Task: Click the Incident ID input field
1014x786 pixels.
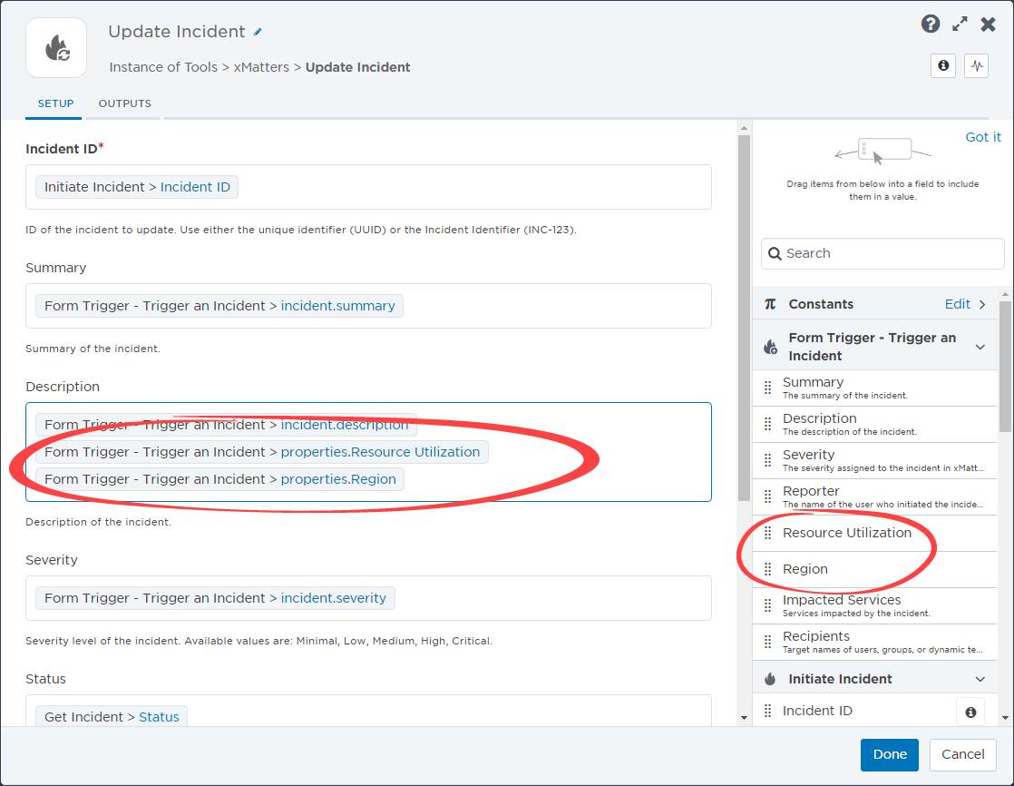Action: click(368, 187)
